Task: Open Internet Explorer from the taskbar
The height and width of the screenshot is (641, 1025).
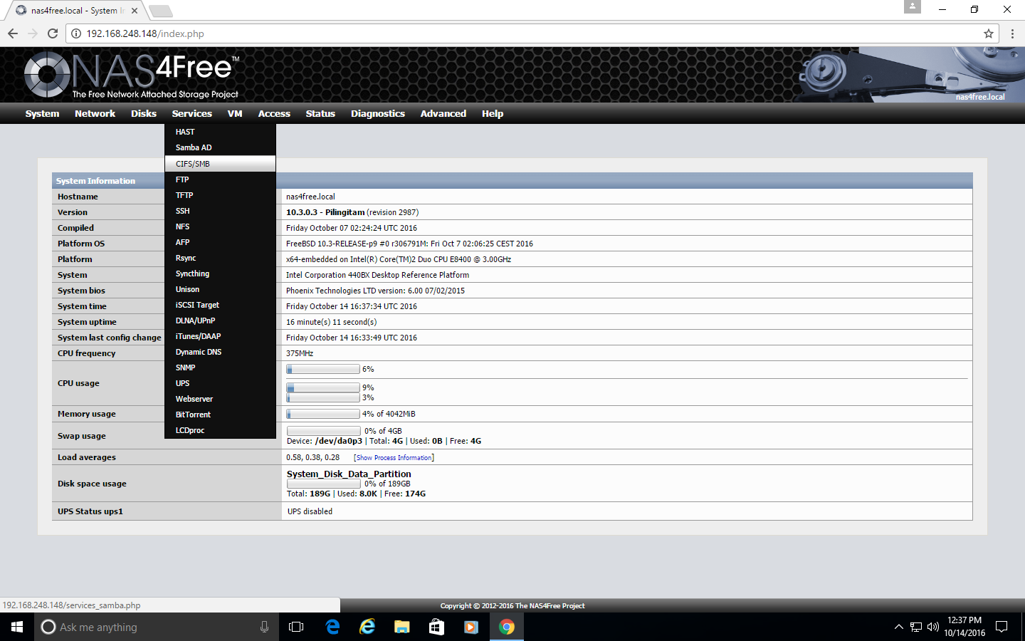Action: pos(367,627)
